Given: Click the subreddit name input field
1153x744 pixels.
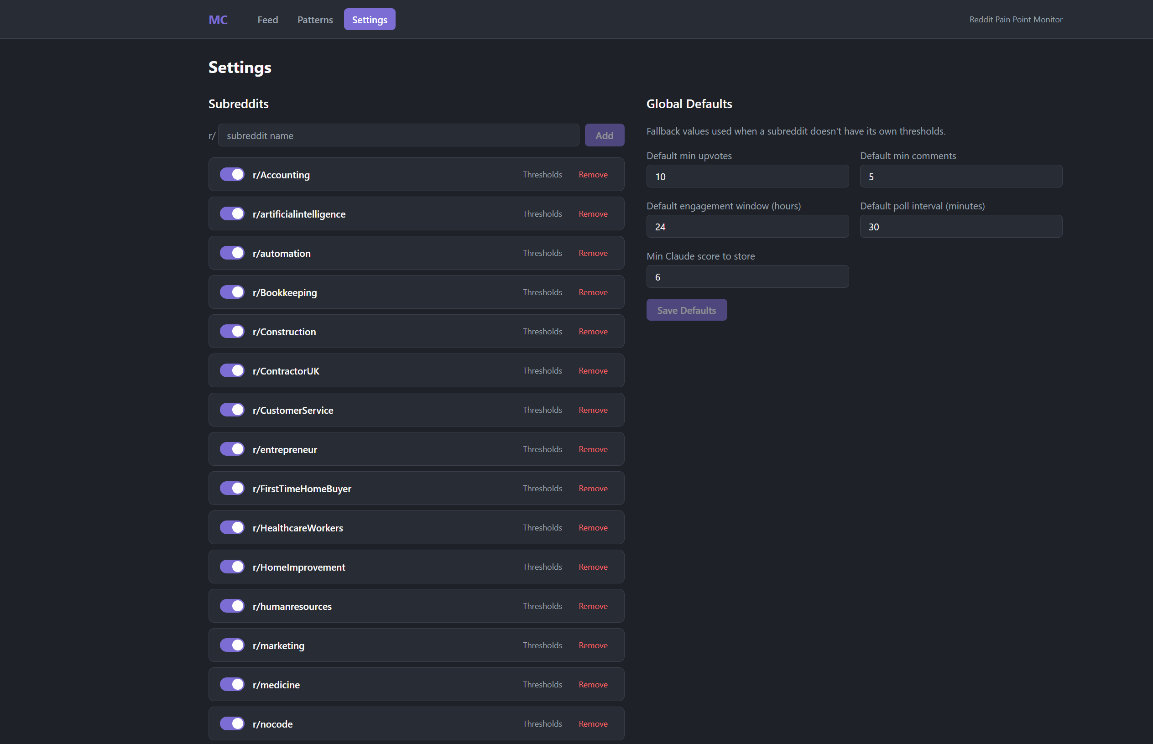Looking at the screenshot, I should point(398,135).
